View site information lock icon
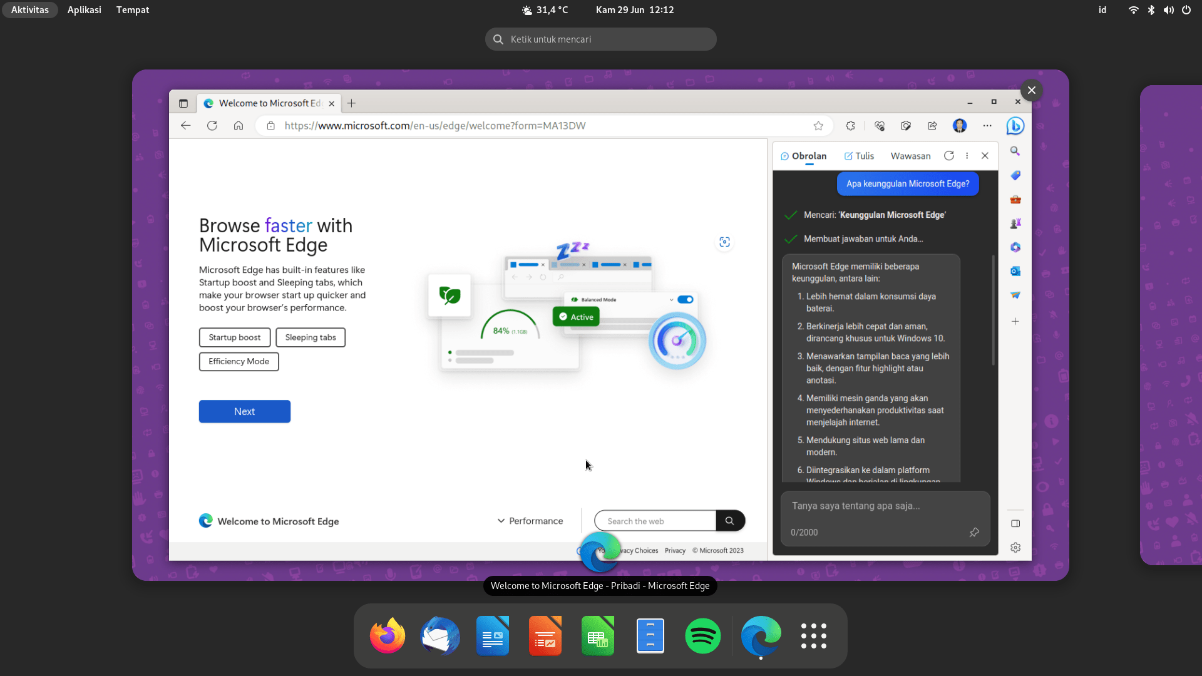Viewport: 1202px width, 676px height. tap(271, 126)
